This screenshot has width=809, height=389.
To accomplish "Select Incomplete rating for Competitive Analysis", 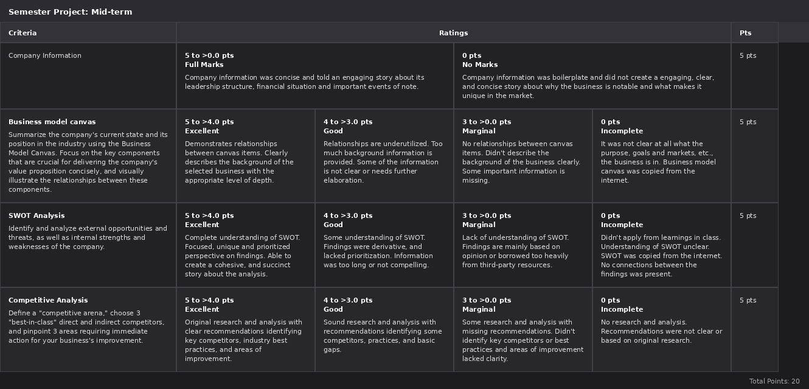I will point(662,330).
